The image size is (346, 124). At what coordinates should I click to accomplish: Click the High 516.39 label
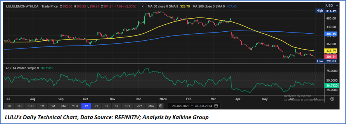[x=326, y=10]
